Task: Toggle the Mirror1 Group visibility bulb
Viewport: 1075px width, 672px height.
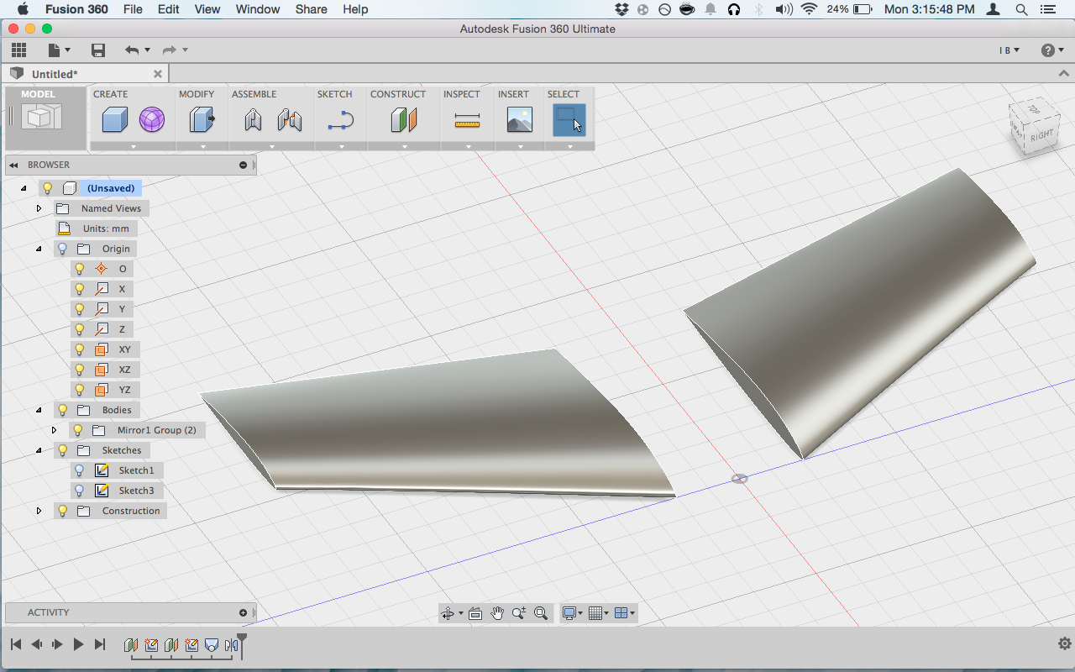Action: click(78, 430)
